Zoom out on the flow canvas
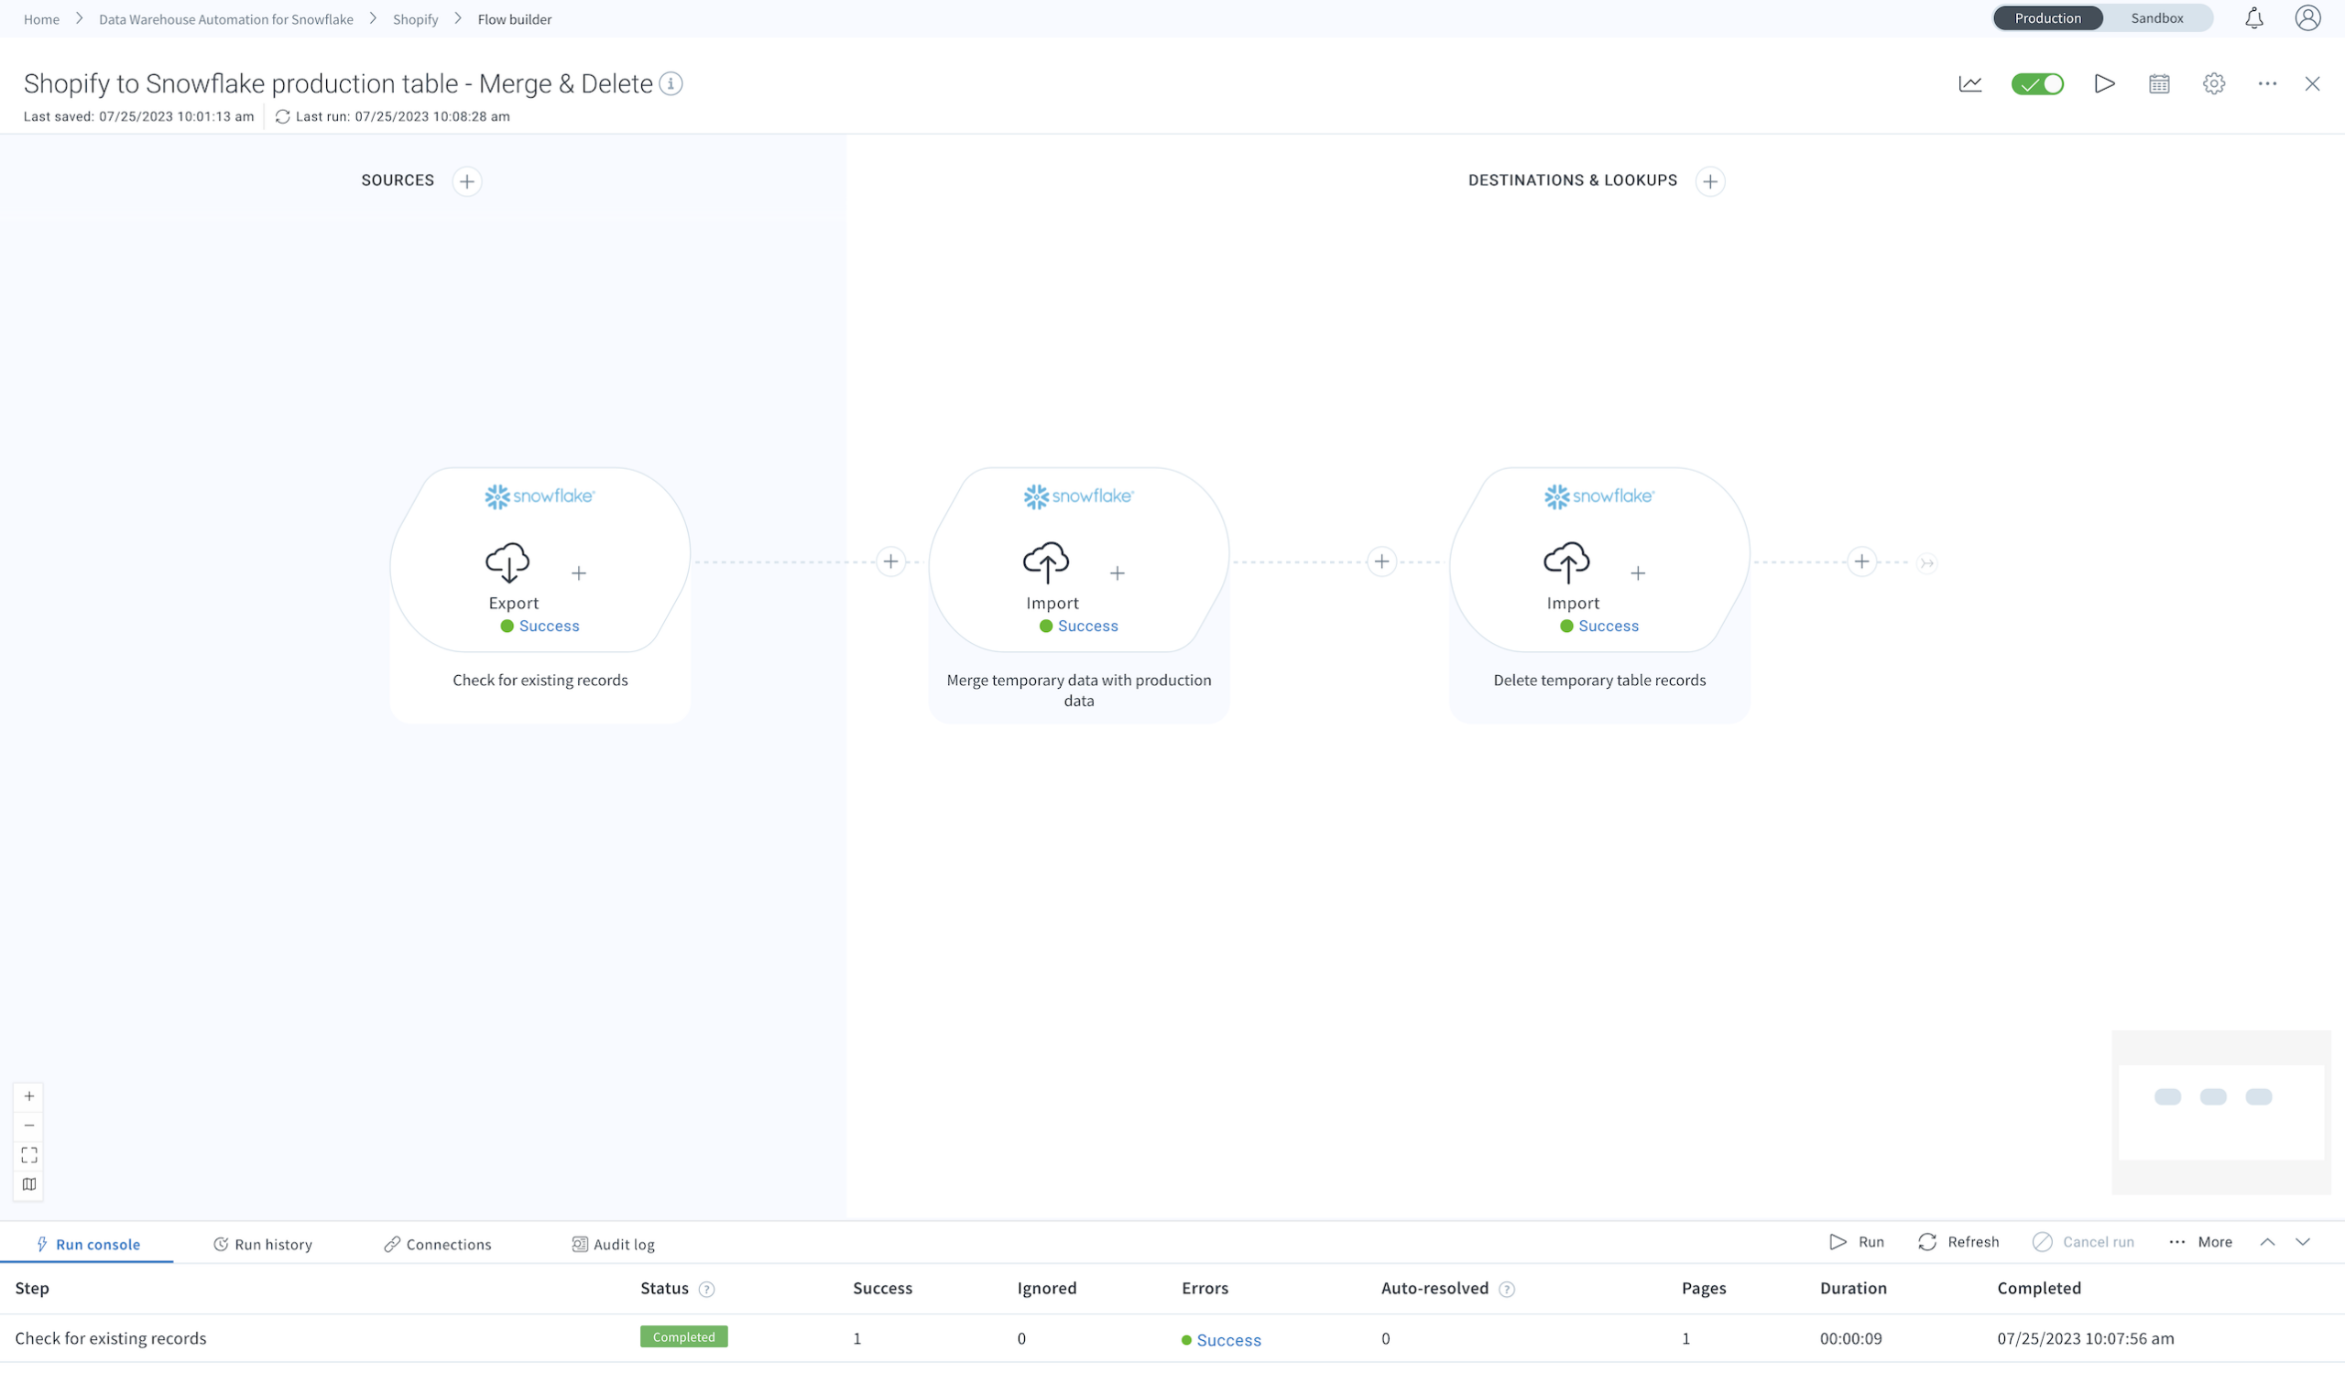The width and height of the screenshot is (2345, 1373). (28, 1126)
